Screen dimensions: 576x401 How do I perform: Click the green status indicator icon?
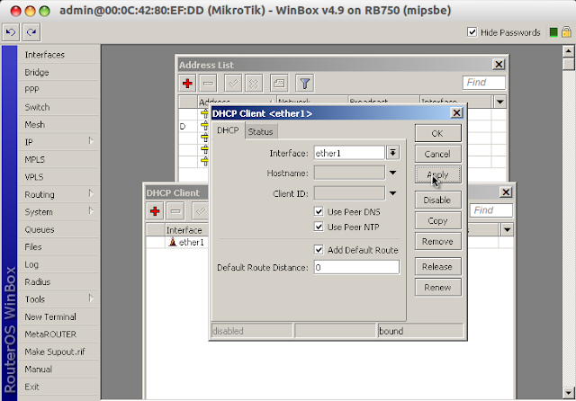click(x=553, y=32)
